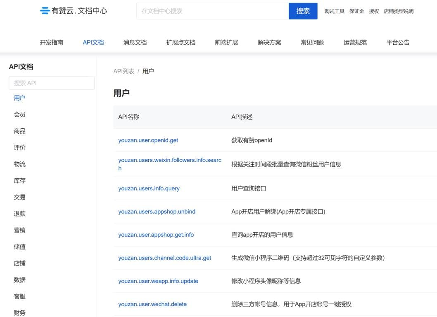Open the 前端扩展 tab
This screenshot has height=317, width=437.
pyautogui.click(x=227, y=43)
